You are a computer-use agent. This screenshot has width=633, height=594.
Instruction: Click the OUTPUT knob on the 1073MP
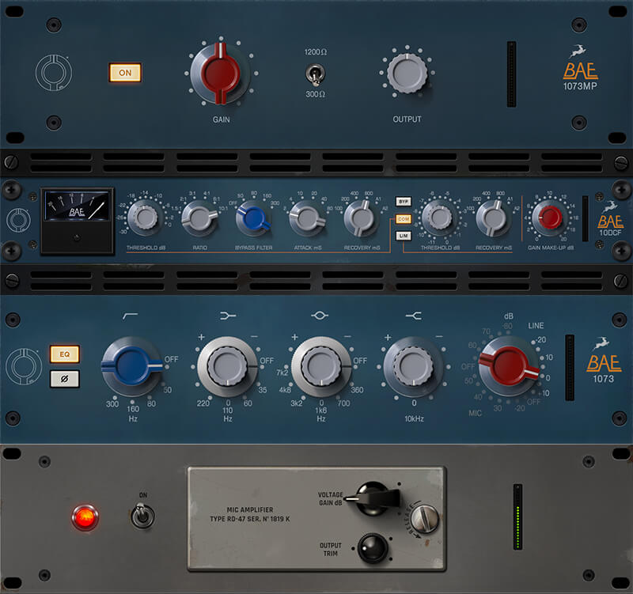(x=407, y=74)
